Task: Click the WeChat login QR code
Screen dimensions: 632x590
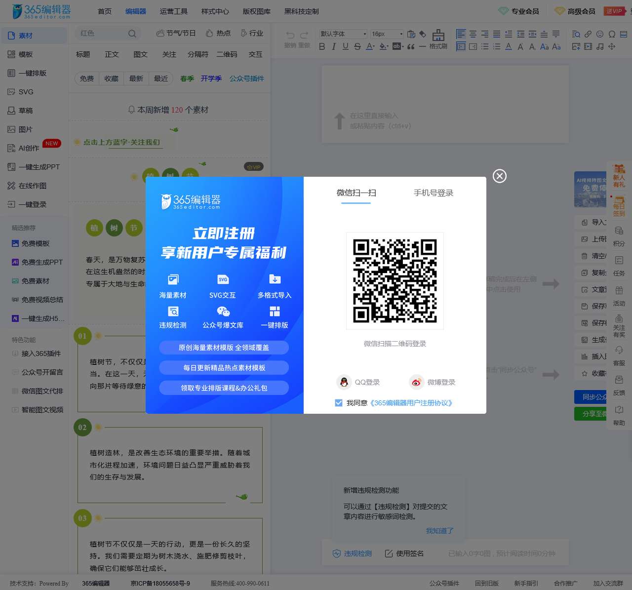Action: (395, 280)
